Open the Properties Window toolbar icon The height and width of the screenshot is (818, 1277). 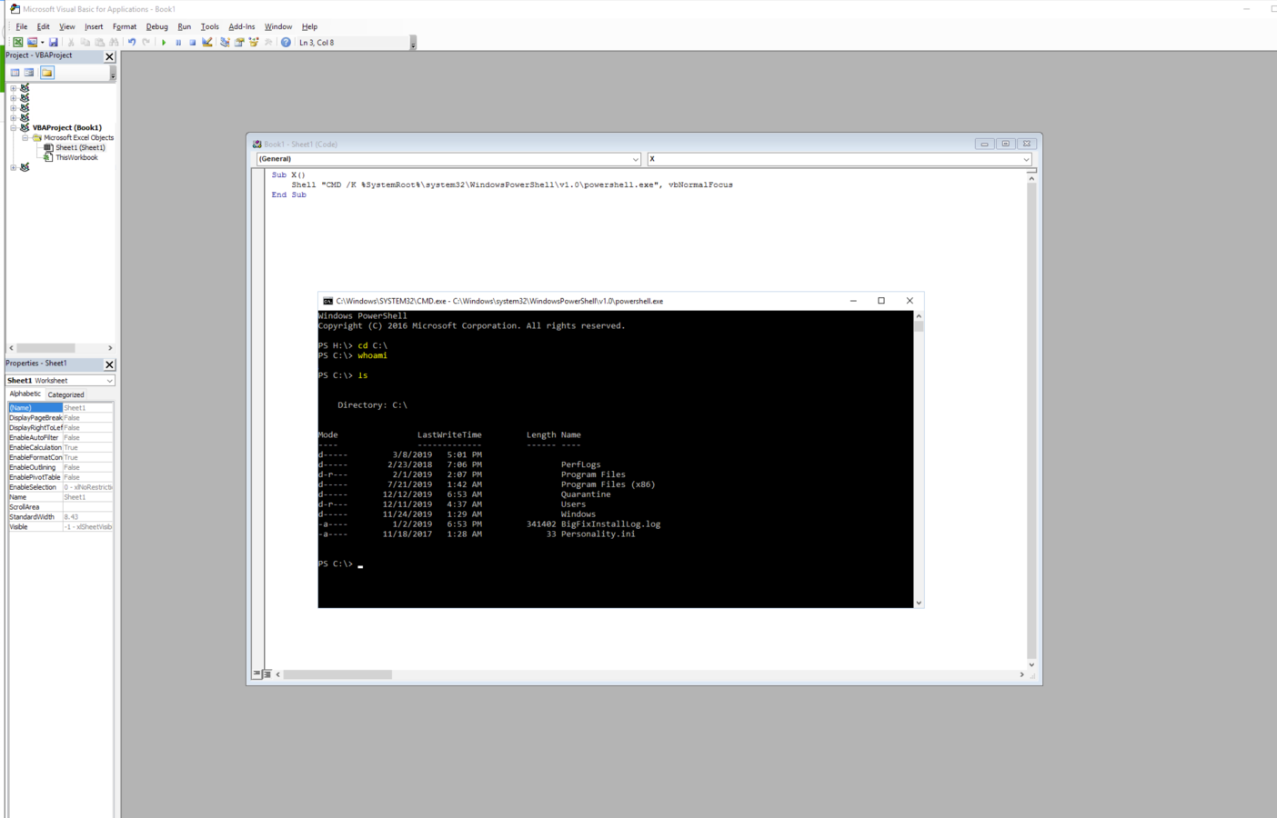pyautogui.click(x=239, y=43)
